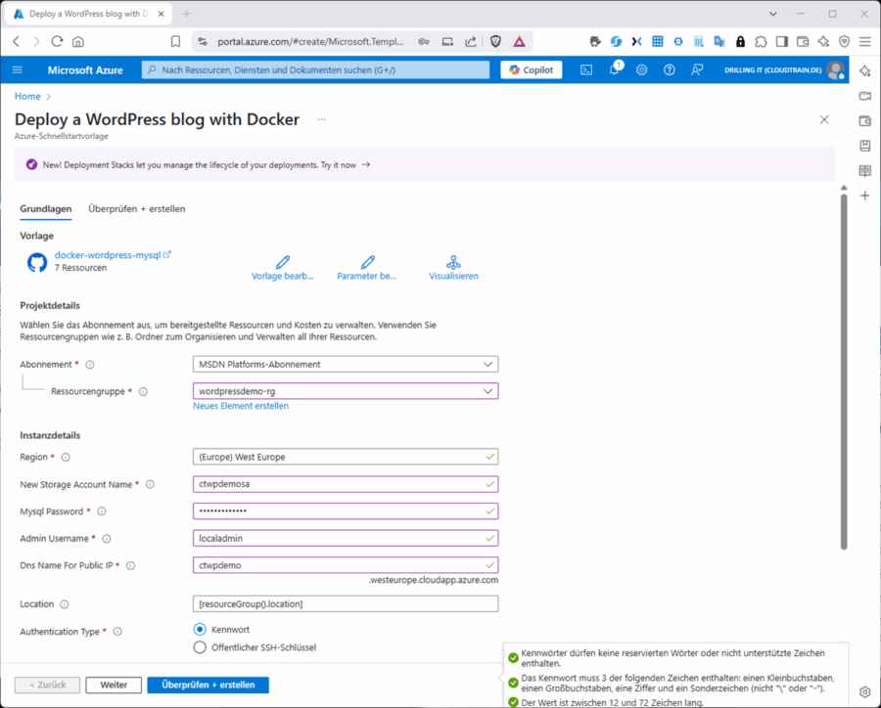Bookmark this page in the browser
This screenshot has height=708, width=881.
tap(175, 41)
